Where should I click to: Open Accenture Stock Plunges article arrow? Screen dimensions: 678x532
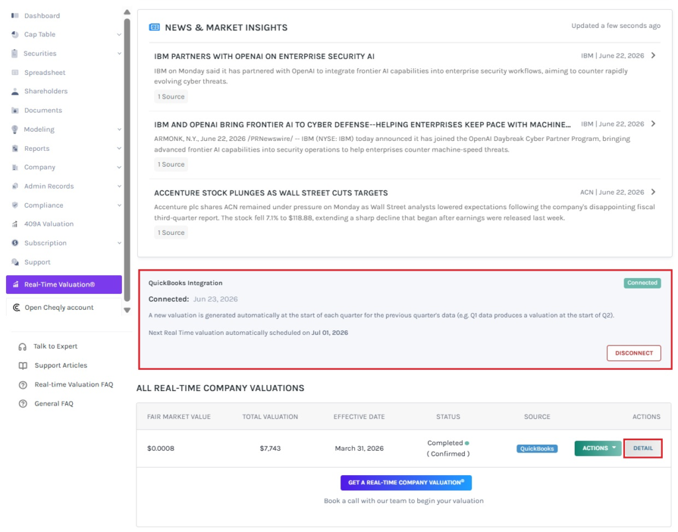654,192
